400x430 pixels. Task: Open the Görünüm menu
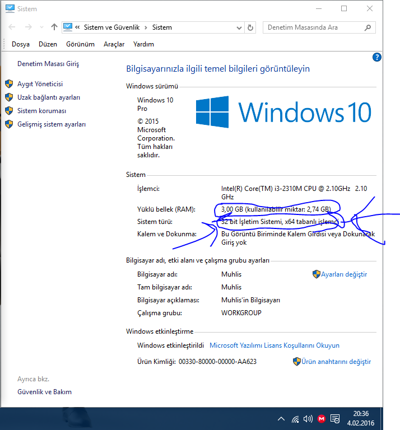(x=80, y=44)
